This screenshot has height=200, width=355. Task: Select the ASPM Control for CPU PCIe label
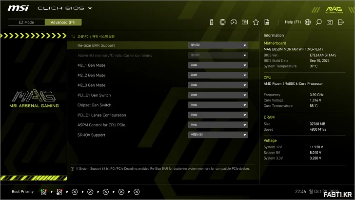click(101, 125)
